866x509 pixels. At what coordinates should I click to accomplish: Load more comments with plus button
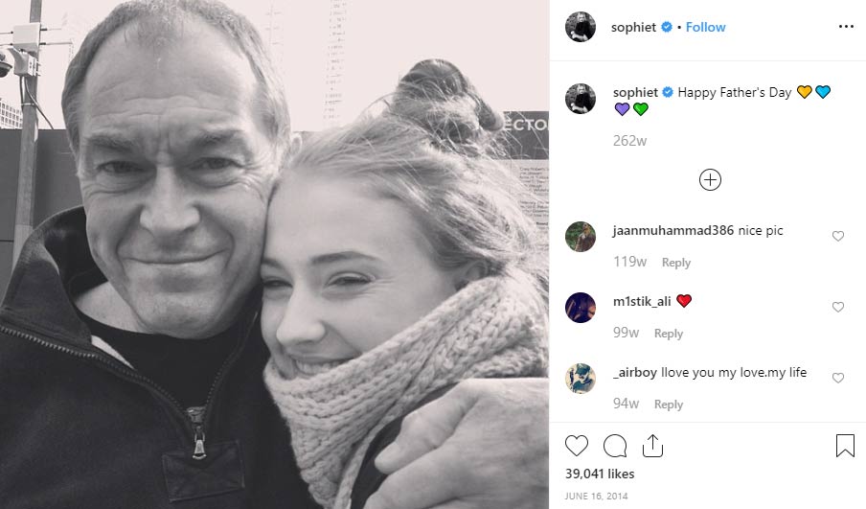point(710,179)
